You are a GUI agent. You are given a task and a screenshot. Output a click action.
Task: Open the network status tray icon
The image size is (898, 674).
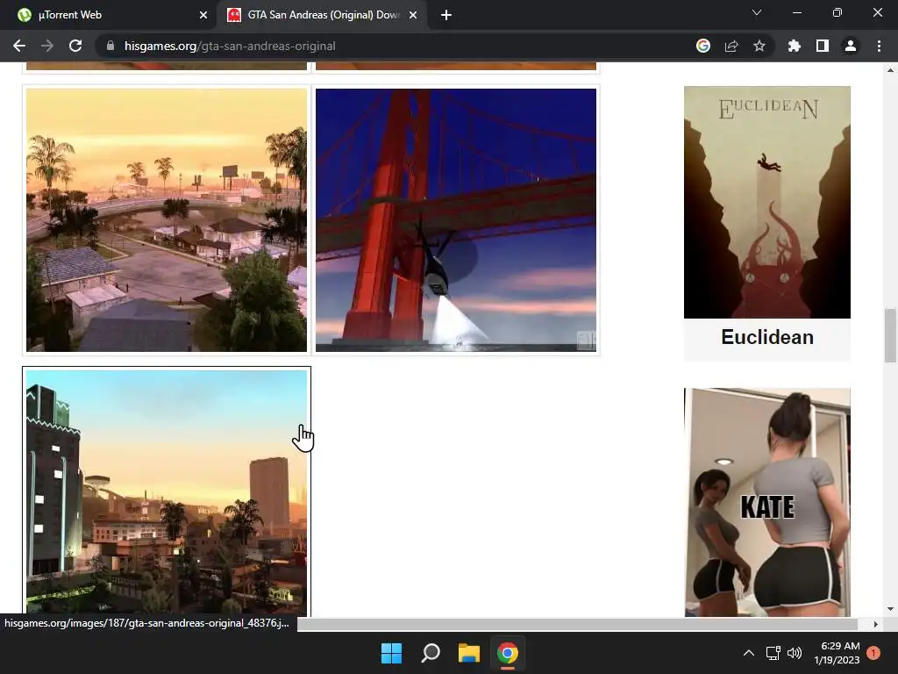[x=773, y=653]
